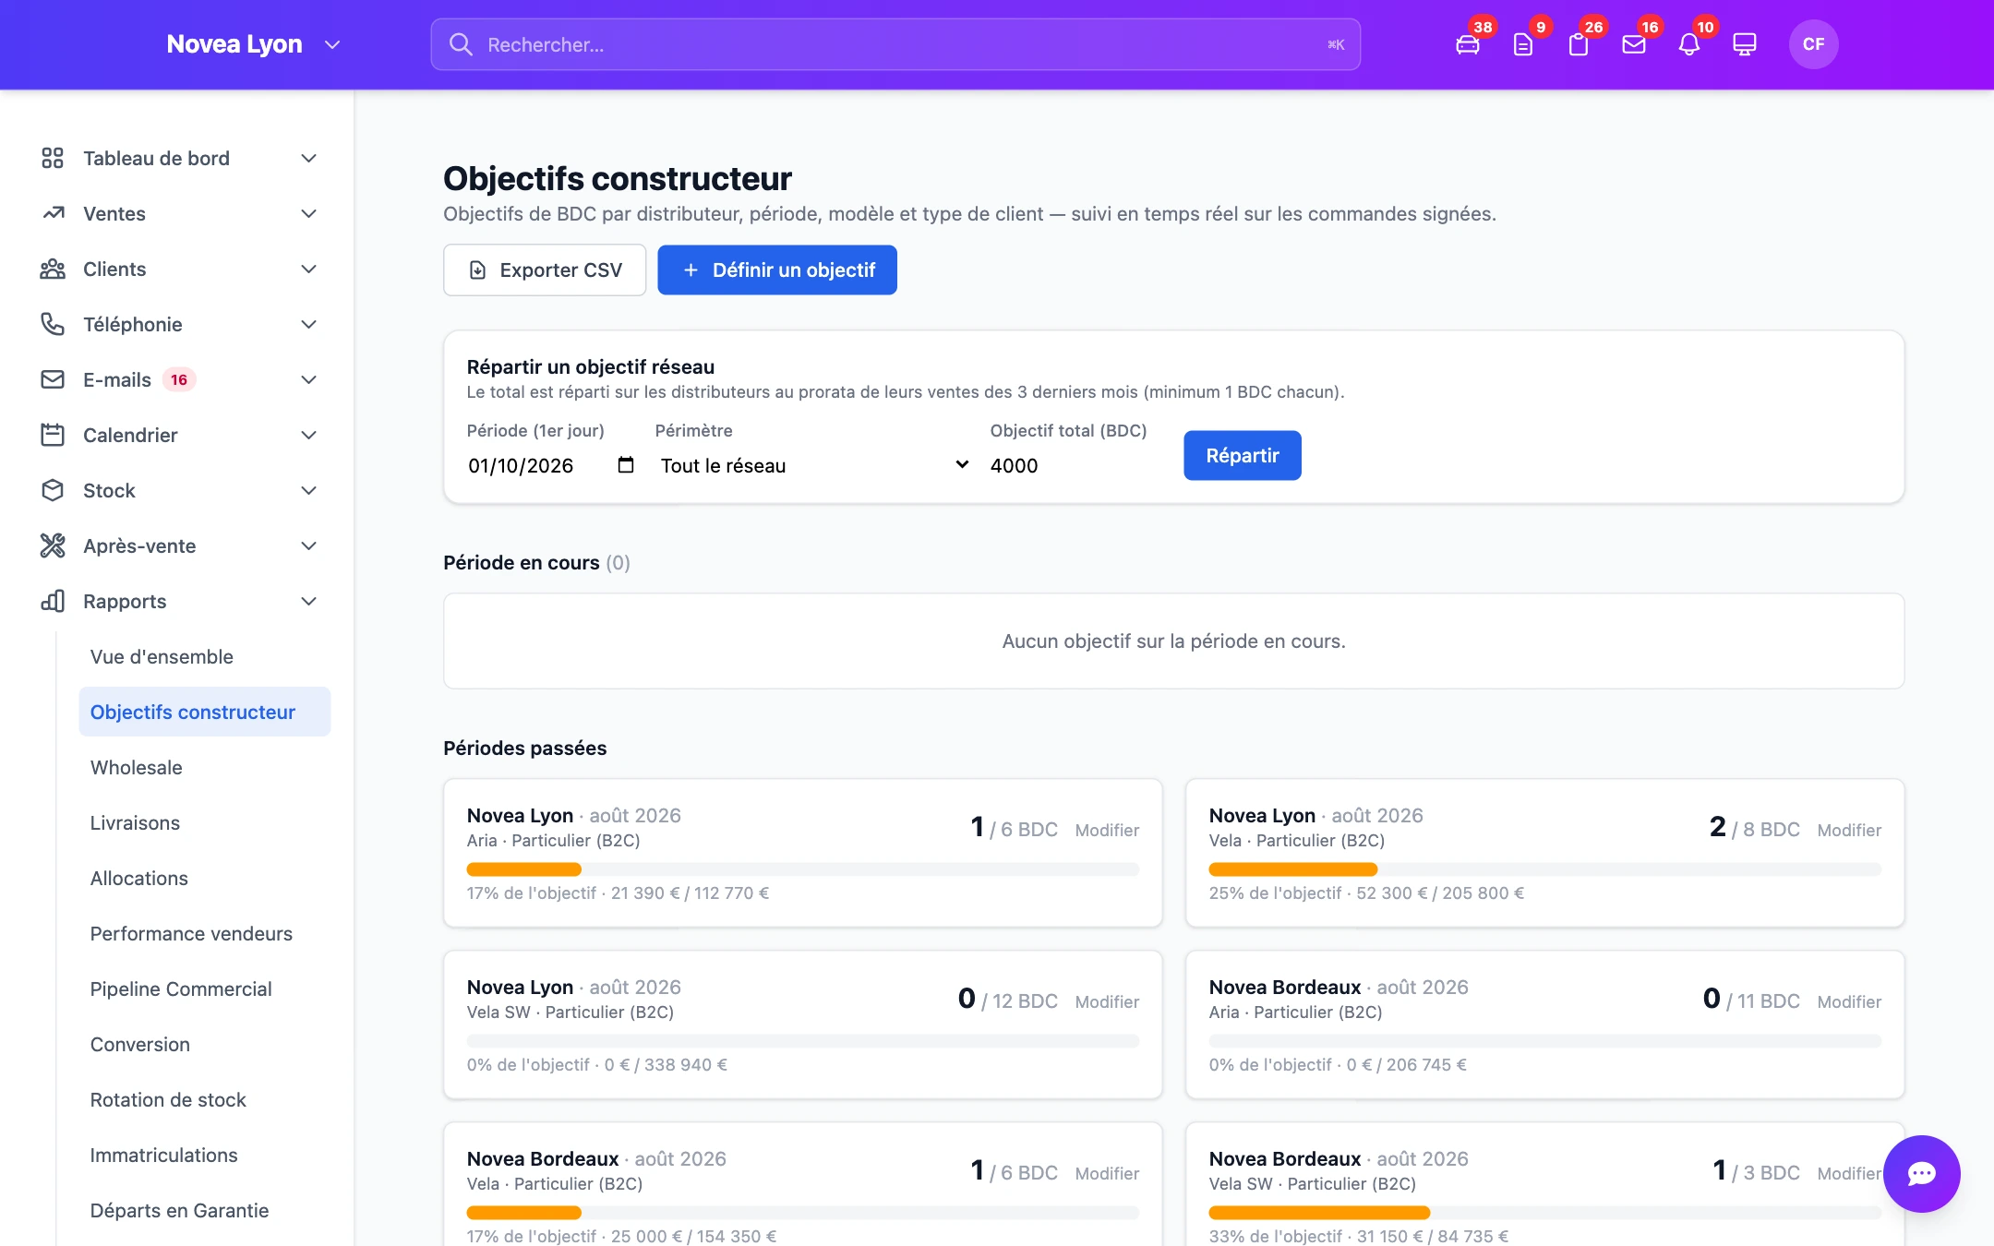Image resolution: width=1994 pixels, height=1246 pixels.
Task: Click the Novea Bordeaux Vela SW progress bar
Action: tap(1545, 1213)
